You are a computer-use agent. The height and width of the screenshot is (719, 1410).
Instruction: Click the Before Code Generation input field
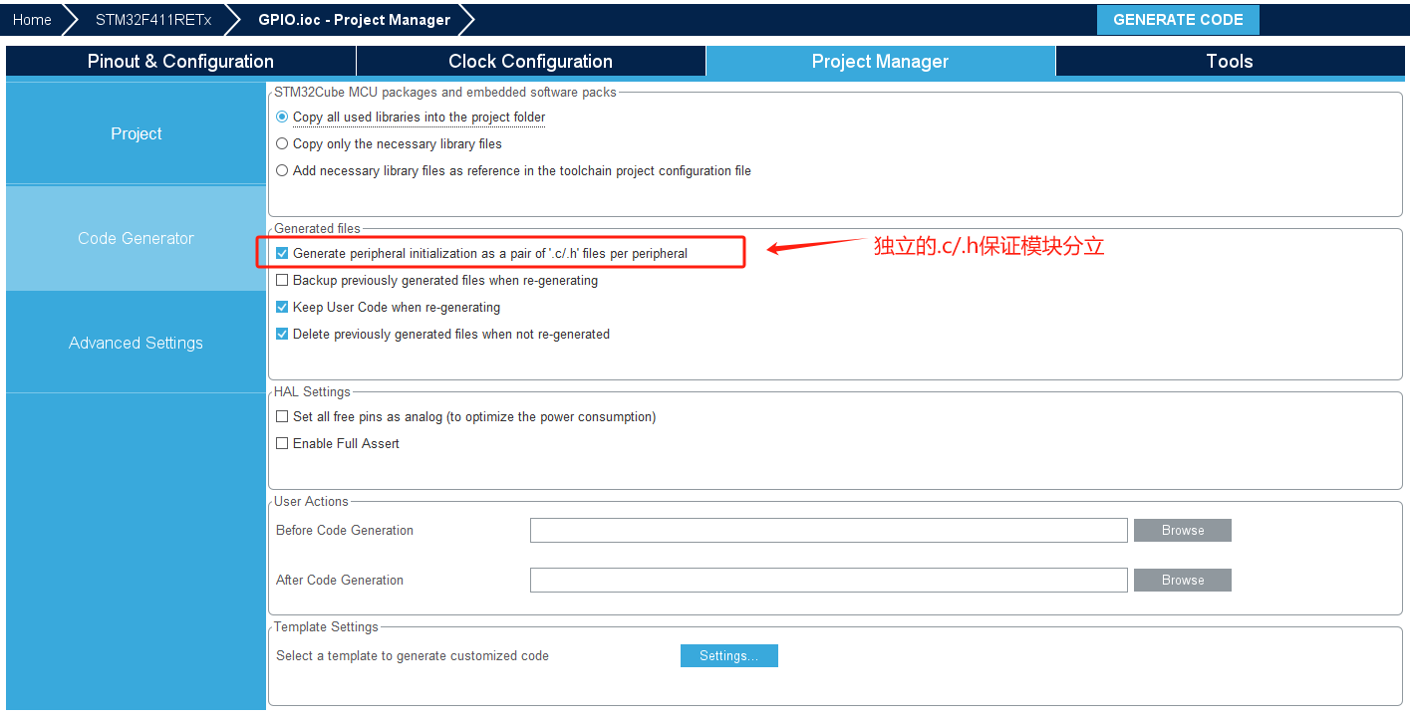click(x=828, y=530)
